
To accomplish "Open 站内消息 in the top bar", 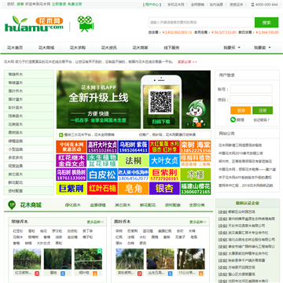I will pos(216,5).
